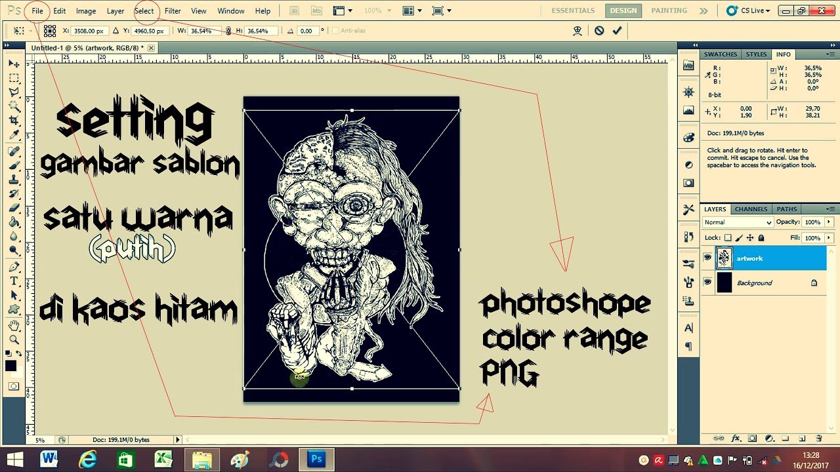The image size is (840, 472).
Task: Open the Screen Mode dropdown
Action: [x=442, y=10]
